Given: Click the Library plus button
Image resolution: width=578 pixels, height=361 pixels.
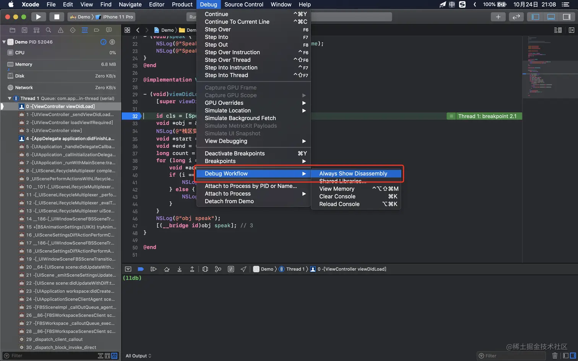Looking at the screenshot, I should tap(498, 17).
